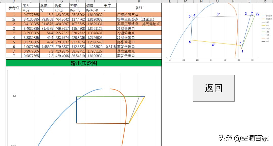
Task: Click column header K
Action: pos(139,1)
